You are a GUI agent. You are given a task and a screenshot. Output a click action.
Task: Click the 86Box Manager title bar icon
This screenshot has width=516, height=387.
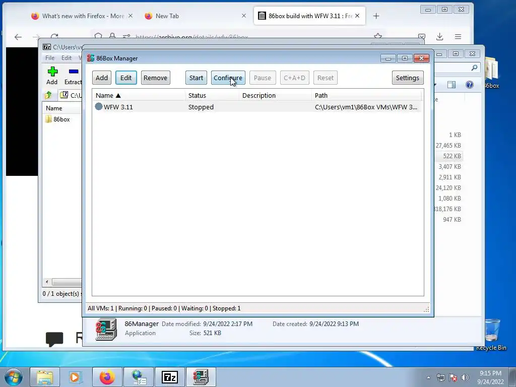point(91,58)
